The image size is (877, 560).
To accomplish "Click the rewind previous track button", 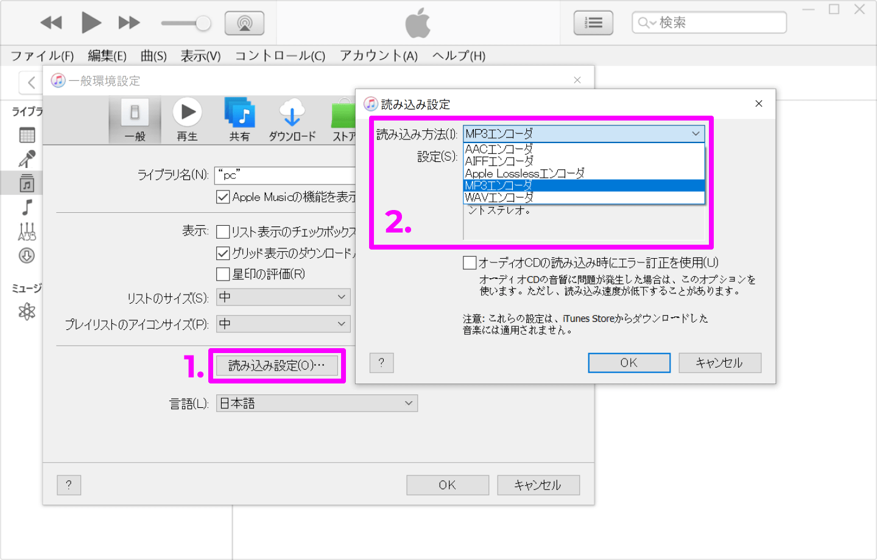I will [x=51, y=23].
